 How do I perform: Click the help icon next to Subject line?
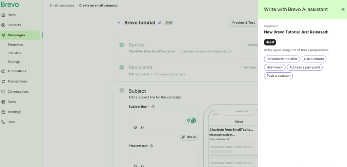[x=153, y=107]
